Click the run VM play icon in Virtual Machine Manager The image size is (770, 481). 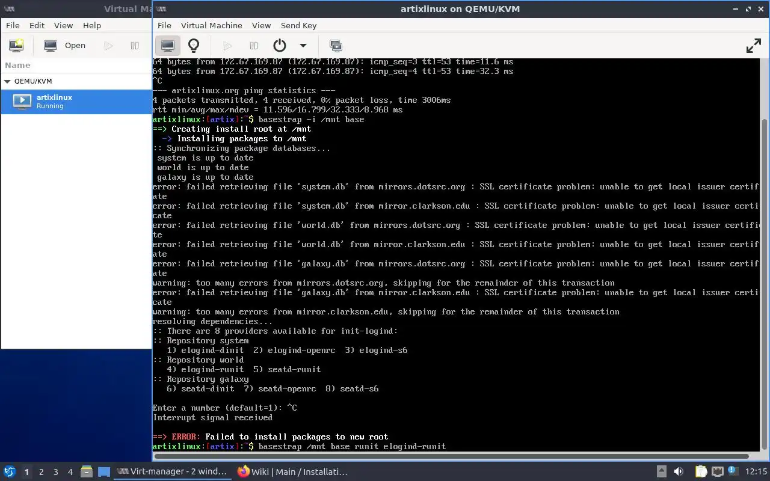(x=108, y=46)
